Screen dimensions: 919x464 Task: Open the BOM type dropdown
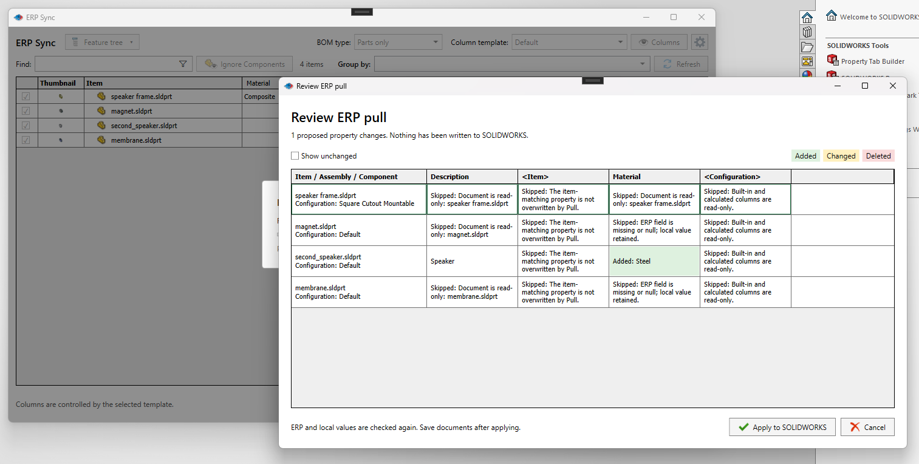[x=398, y=43]
